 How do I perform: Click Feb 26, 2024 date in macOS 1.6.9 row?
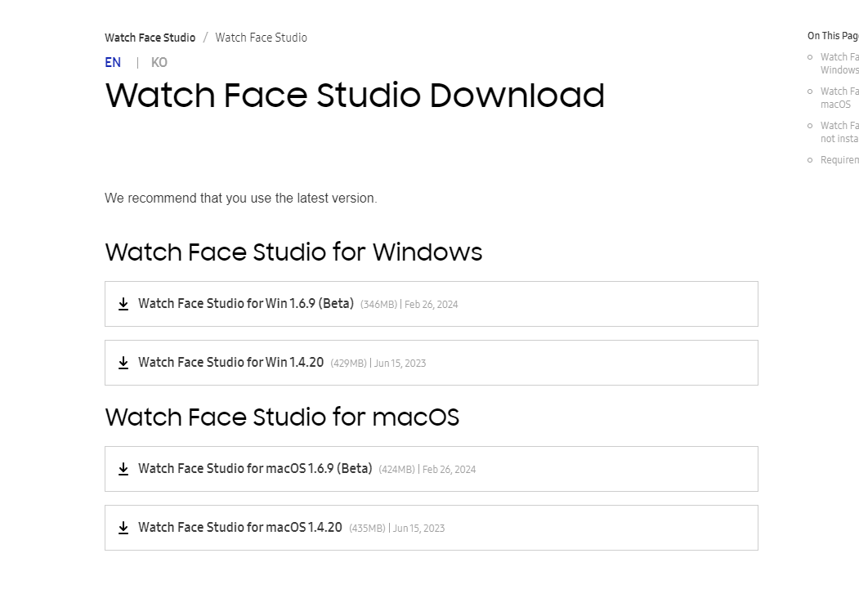tap(450, 469)
